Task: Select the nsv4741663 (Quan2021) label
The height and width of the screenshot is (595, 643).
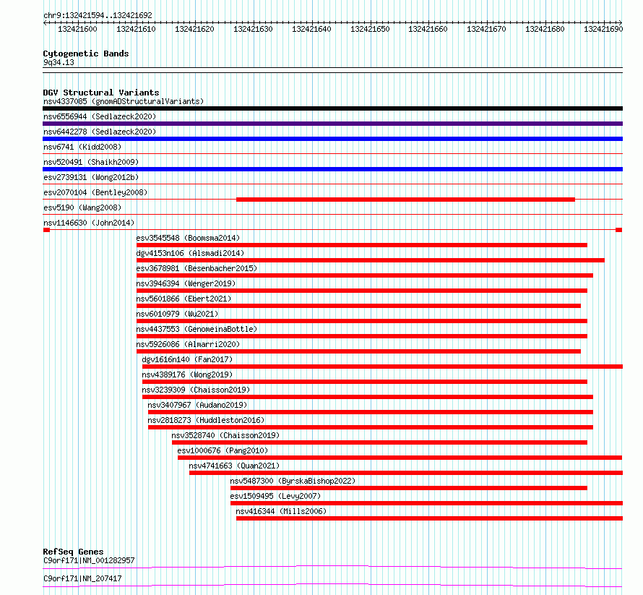Action: pos(234,466)
